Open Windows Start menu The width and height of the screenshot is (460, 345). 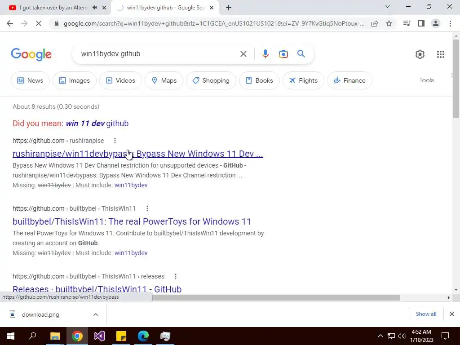tap(11, 336)
